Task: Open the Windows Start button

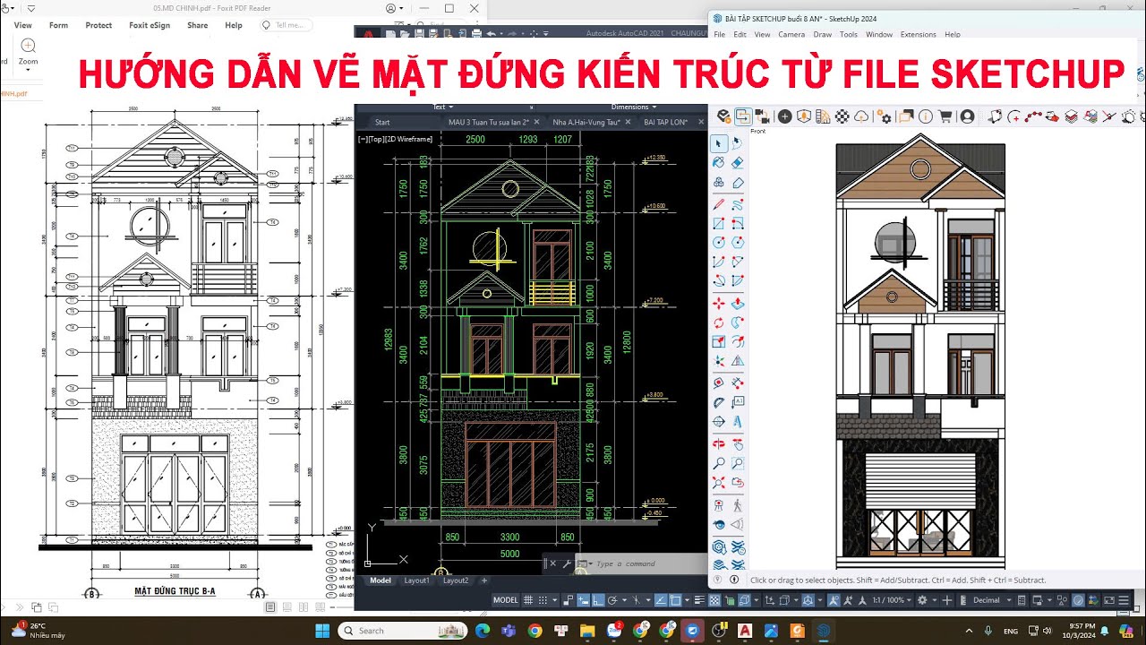Action: [x=321, y=631]
